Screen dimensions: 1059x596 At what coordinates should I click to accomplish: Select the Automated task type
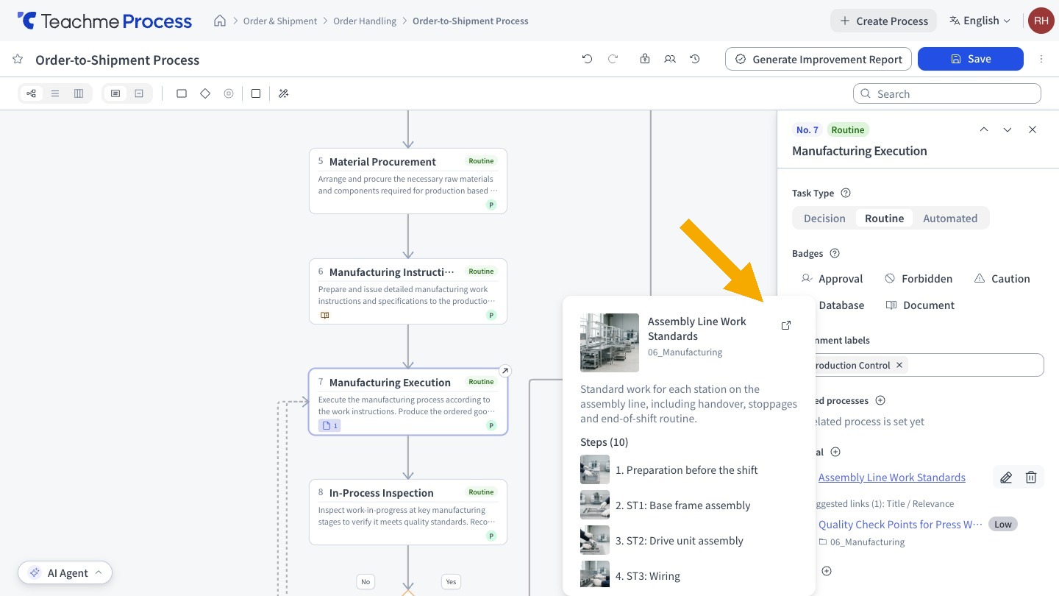[950, 219]
